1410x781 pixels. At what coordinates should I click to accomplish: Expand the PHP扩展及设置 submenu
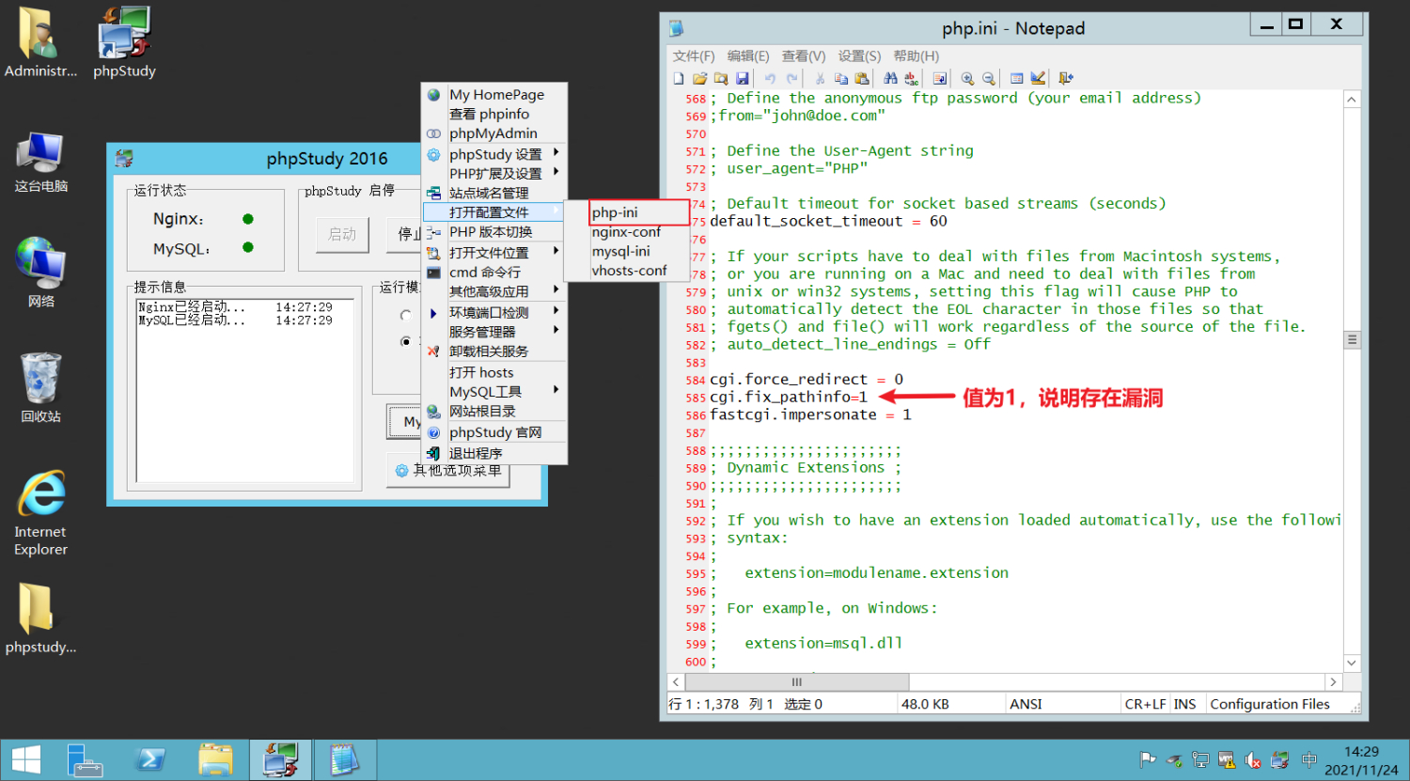coord(494,173)
